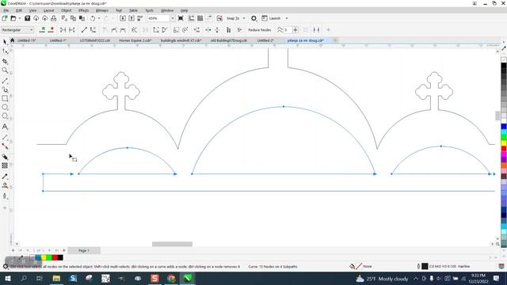The height and width of the screenshot is (285, 507).
Task: Toggle show rulers button
Action: coord(192,18)
